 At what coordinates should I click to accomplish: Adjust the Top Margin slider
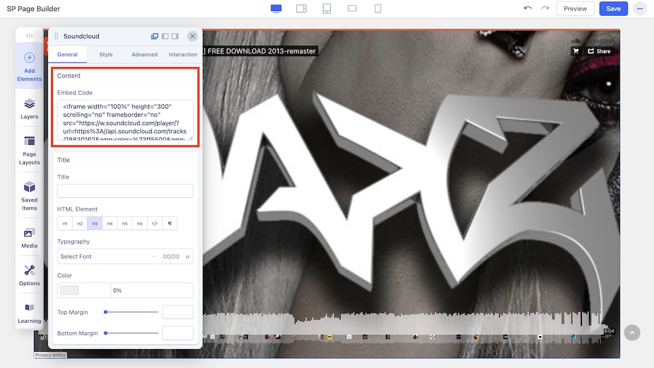pos(131,312)
